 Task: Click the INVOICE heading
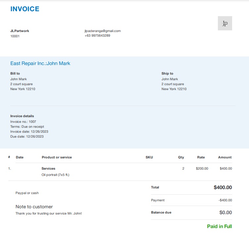tap(25, 9)
